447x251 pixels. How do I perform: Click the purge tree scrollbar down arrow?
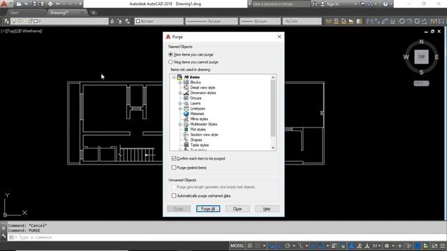(273, 148)
